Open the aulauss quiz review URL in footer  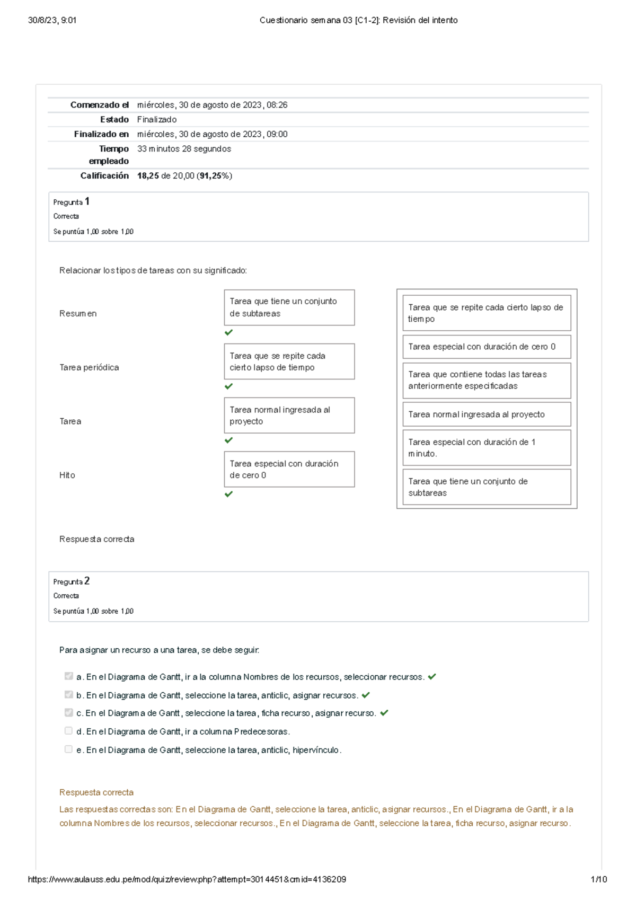pos(187,879)
